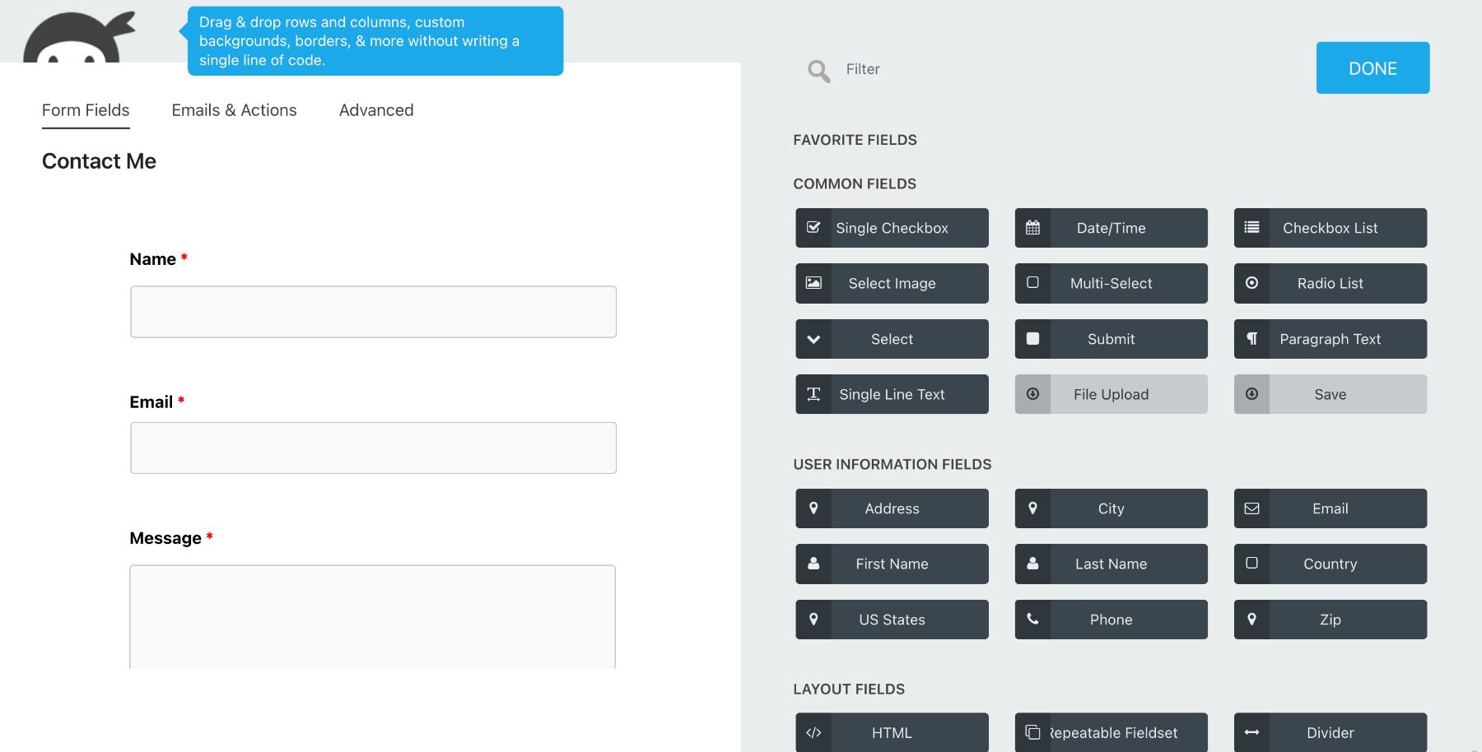
Task: Click the Email envelope icon
Action: [1252, 508]
